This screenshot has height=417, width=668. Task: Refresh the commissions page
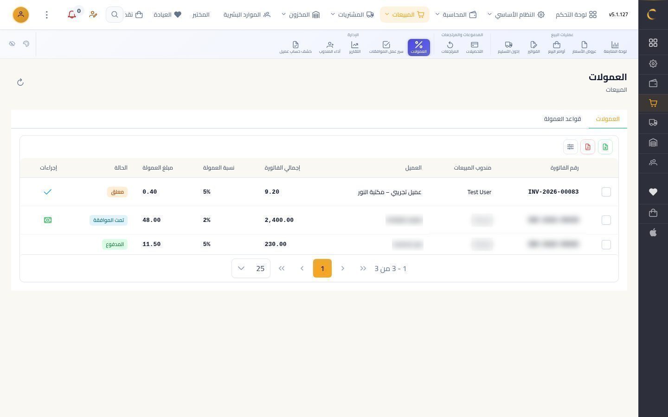[x=20, y=82]
